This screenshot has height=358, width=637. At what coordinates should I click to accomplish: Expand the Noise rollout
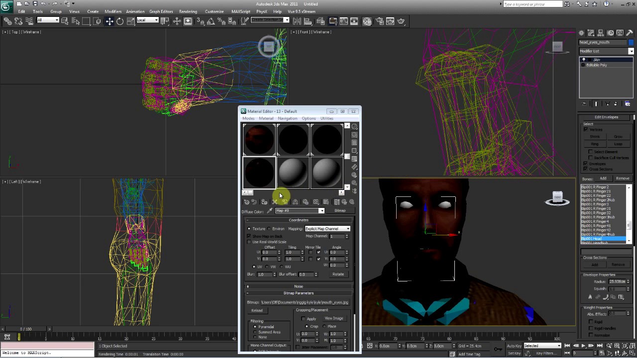[x=299, y=286]
